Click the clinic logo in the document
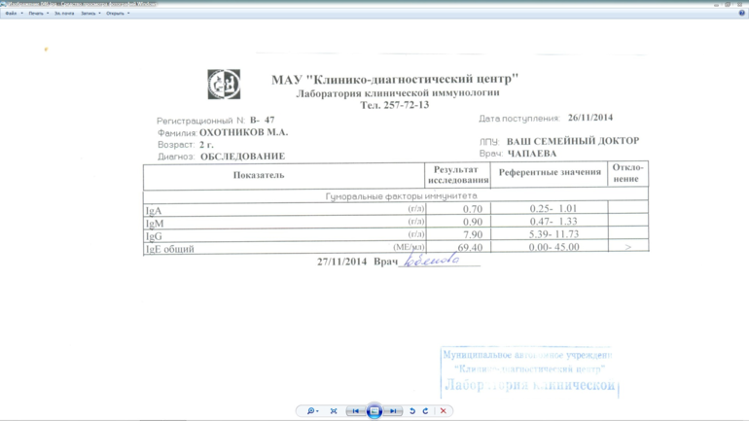 click(x=224, y=85)
